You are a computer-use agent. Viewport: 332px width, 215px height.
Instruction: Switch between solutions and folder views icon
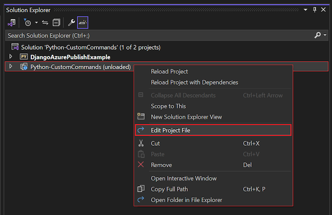pyautogui.click(x=12, y=22)
